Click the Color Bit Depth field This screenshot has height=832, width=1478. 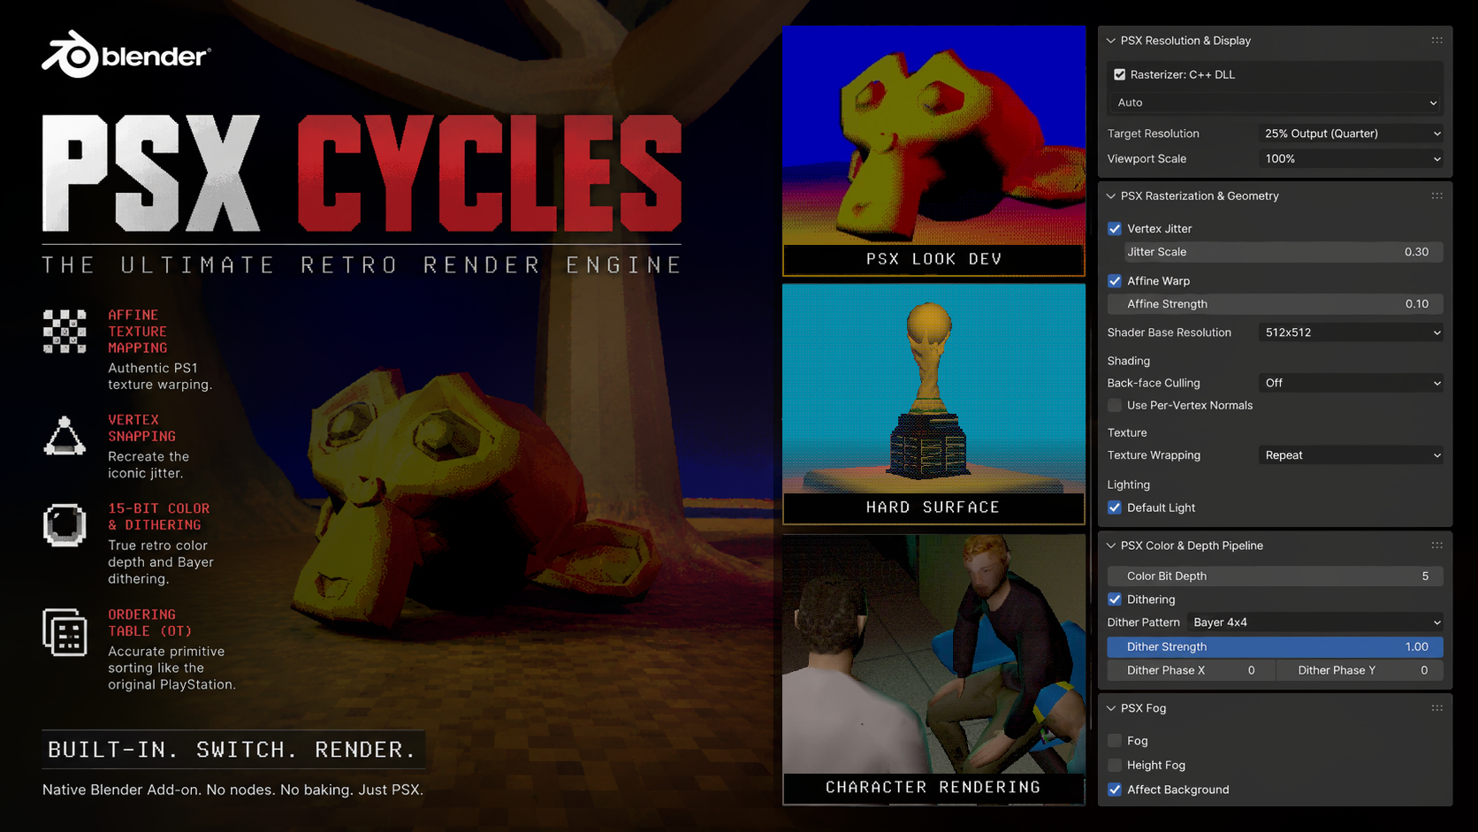click(x=1275, y=576)
